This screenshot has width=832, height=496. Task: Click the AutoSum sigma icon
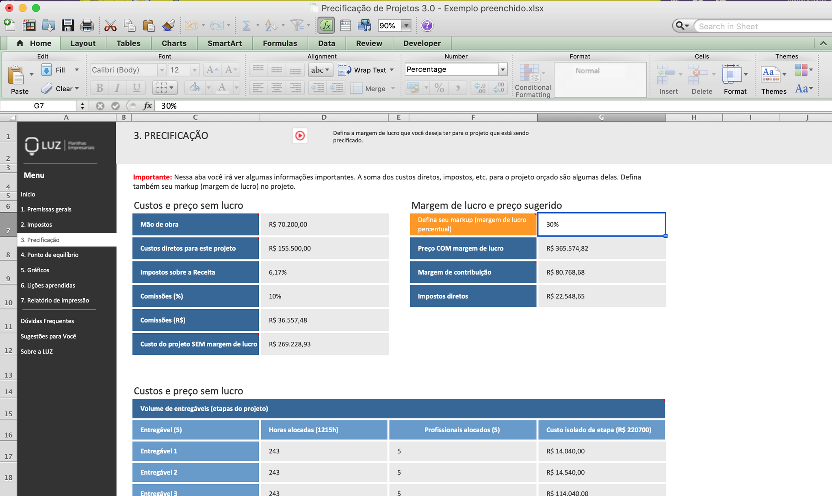[x=246, y=26]
